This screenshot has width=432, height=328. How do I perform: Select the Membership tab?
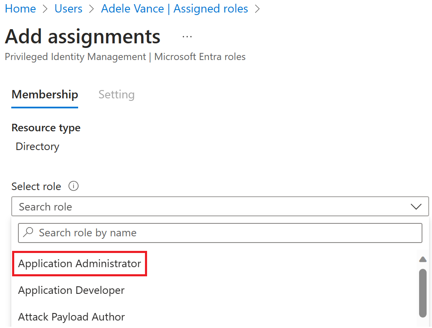coord(45,95)
